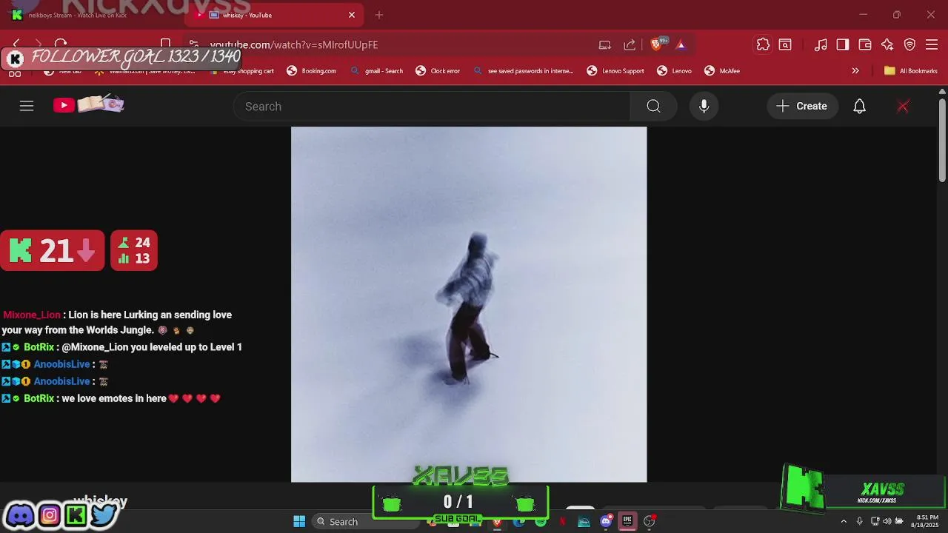Go back in browser history

(16, 44)
